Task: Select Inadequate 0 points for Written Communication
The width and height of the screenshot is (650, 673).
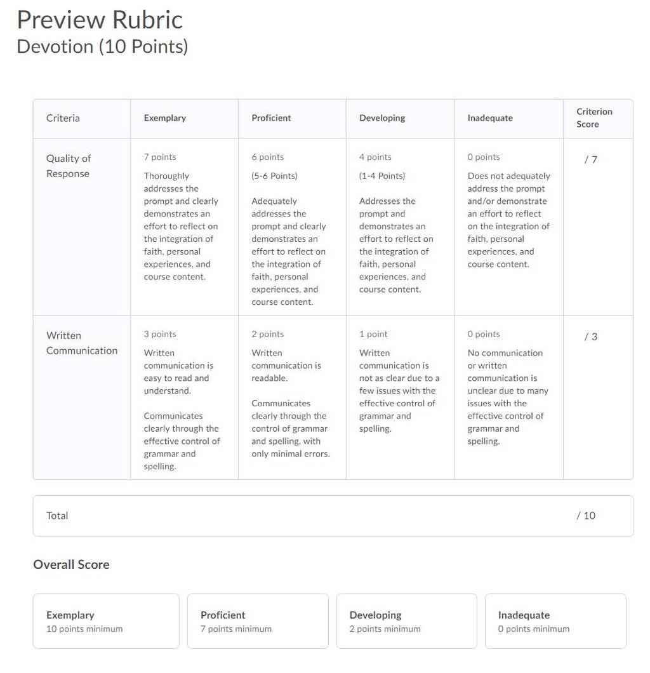Action: coord(508,397)
